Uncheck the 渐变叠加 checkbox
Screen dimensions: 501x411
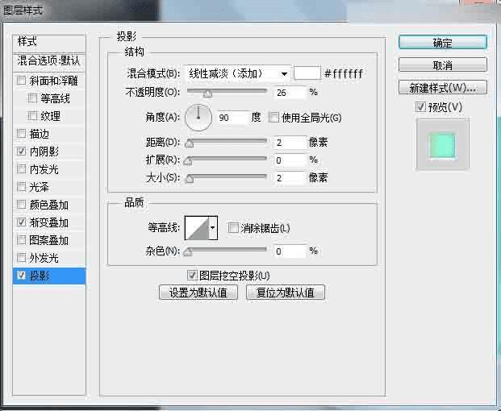21,222
